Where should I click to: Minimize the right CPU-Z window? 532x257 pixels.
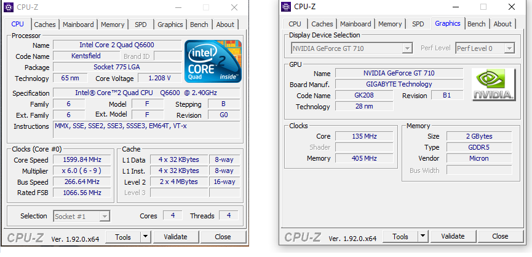[x=456, y=6]
